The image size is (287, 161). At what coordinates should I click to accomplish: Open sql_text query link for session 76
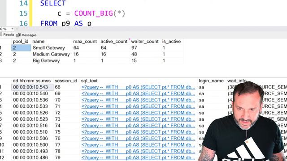(138, 138)
